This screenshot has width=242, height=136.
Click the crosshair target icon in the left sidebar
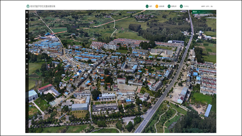(27, 33)
